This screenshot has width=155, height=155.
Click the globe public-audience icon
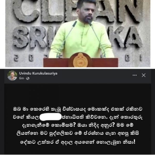pos(28,78)
